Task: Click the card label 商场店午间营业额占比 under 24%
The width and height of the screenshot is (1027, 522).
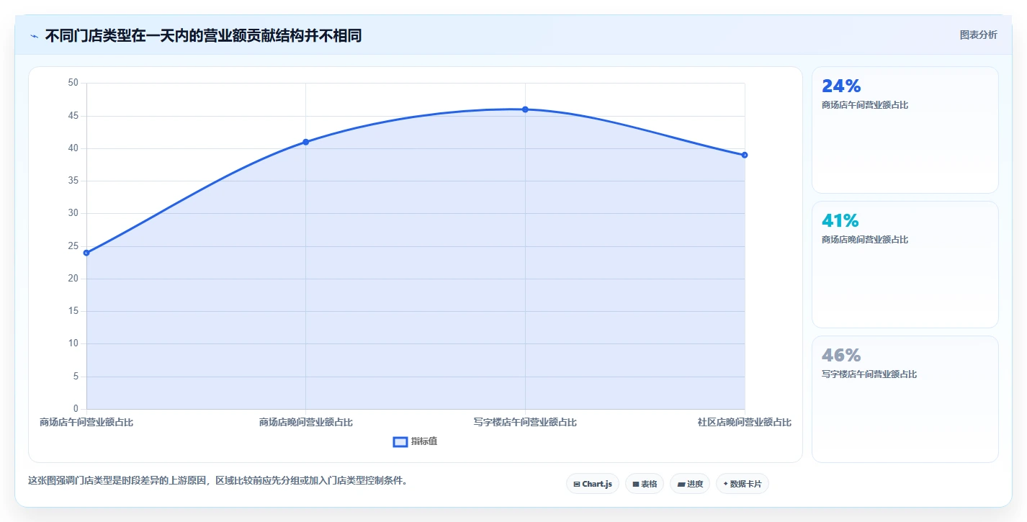Action: pos(865,105)
